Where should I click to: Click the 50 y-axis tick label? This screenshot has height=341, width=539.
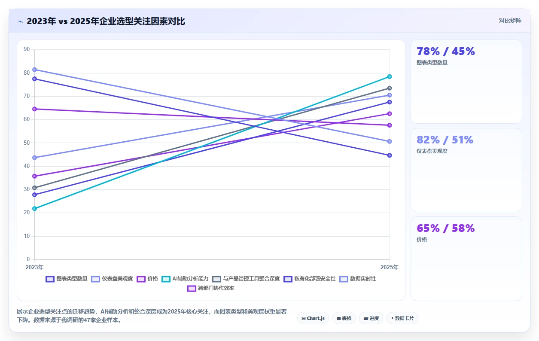click(27, 143)
